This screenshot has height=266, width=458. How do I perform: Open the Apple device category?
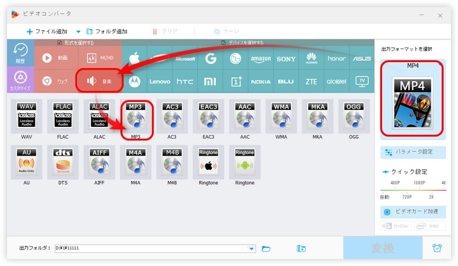pyautogui.click(x=135, y=58)
